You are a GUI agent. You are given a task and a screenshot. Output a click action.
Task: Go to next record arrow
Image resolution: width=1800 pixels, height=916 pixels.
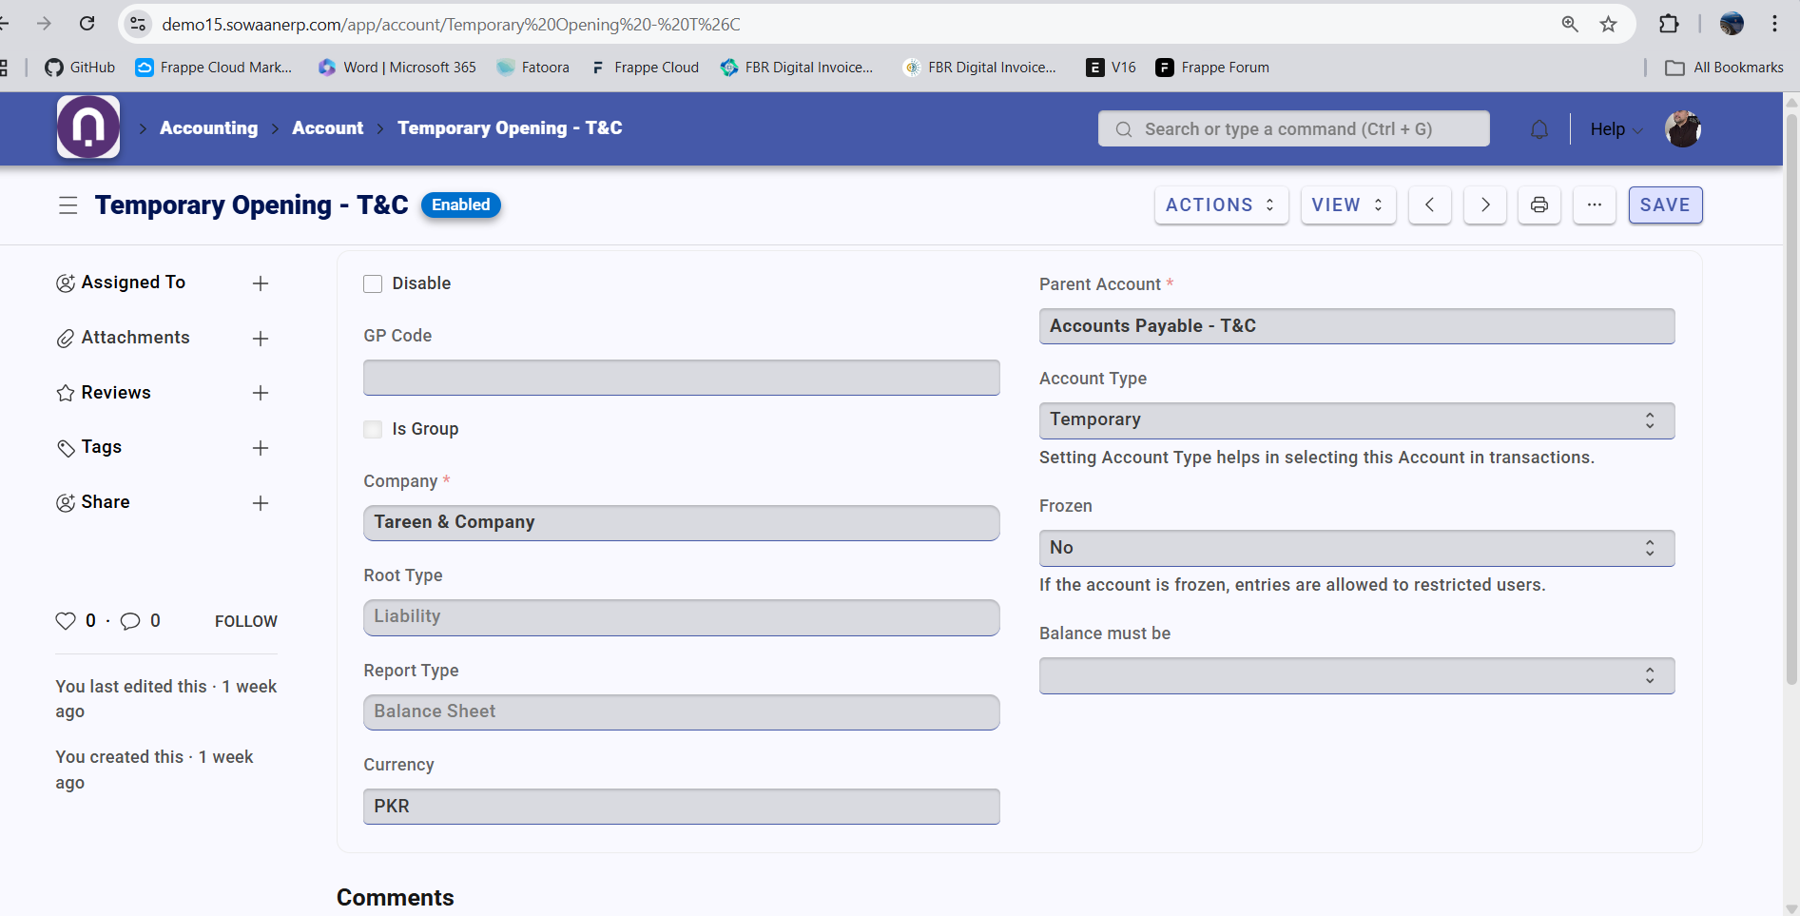(1484, 205)
